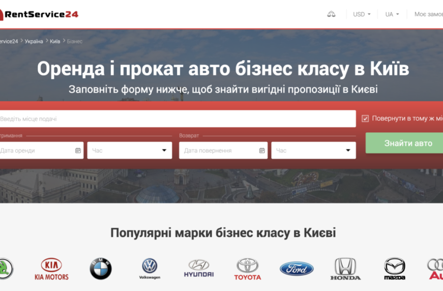The image size is (443, 291).
Task: Pick the Mazda brand logo
Action: [x=395, y=269]
